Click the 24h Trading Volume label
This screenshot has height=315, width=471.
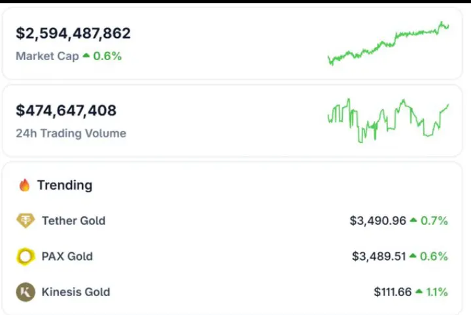coord(71,133)
